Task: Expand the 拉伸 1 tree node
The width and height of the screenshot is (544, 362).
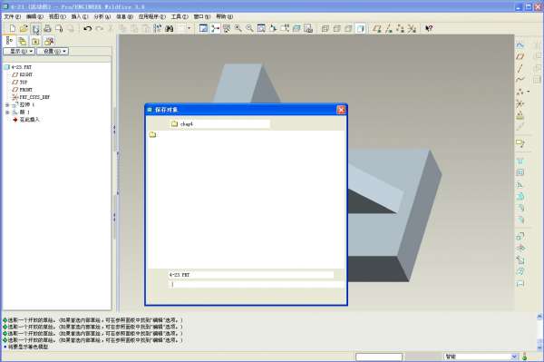Action: 7,104
